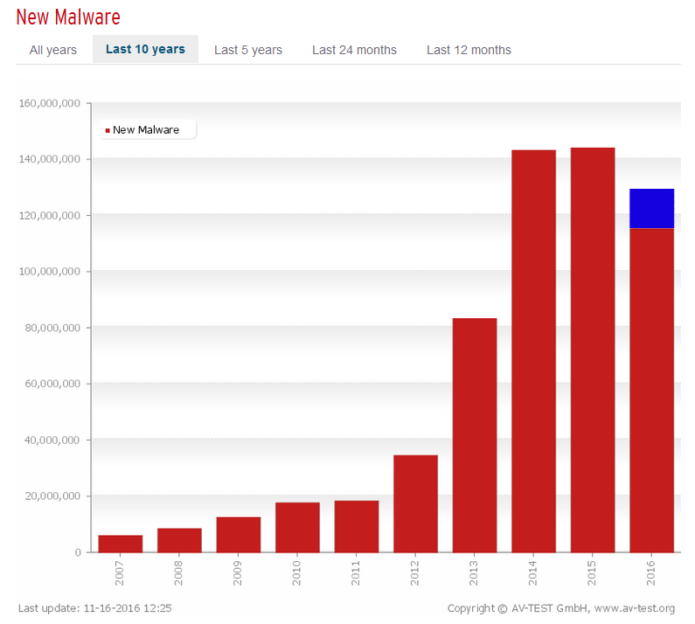Select the 2013 bar in the chart
The width and height of the screenshot is (695, 624).
tap(475, 435)
